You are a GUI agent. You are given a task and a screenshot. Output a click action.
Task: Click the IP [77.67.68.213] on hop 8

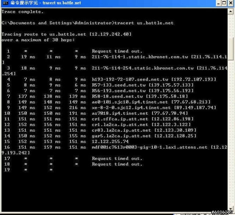click(191, 102)
